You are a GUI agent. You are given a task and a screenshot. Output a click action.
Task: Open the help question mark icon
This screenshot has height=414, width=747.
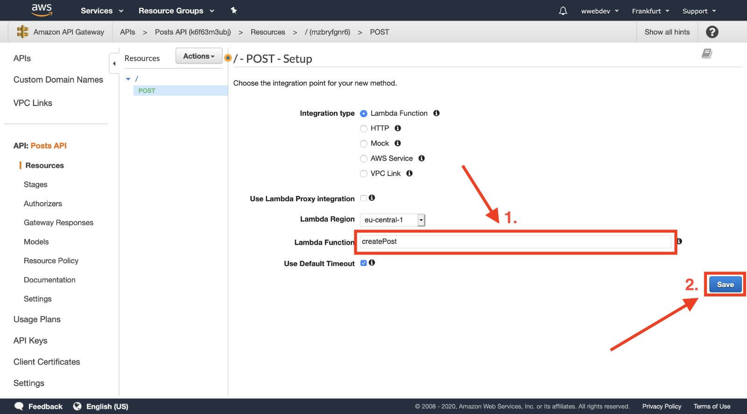click(712, 32)
